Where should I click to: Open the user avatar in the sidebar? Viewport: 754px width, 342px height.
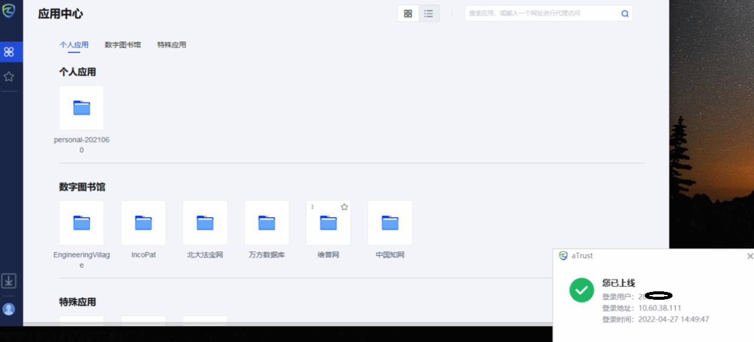pos(8,309)
